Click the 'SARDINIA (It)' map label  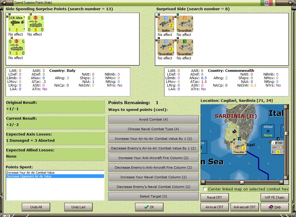pos(236,116)
